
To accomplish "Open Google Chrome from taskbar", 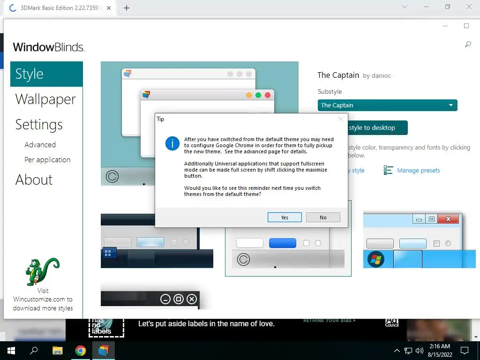I will point(81,351).
